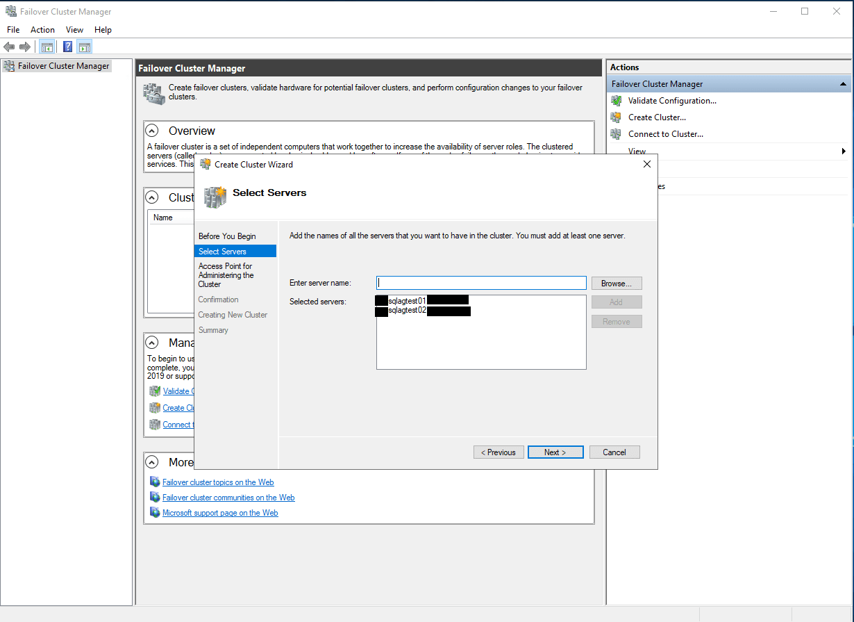
Task: Collapse the Failover Cluster Manager actions group
Action: pyautogui.click(x=843, y=84)
